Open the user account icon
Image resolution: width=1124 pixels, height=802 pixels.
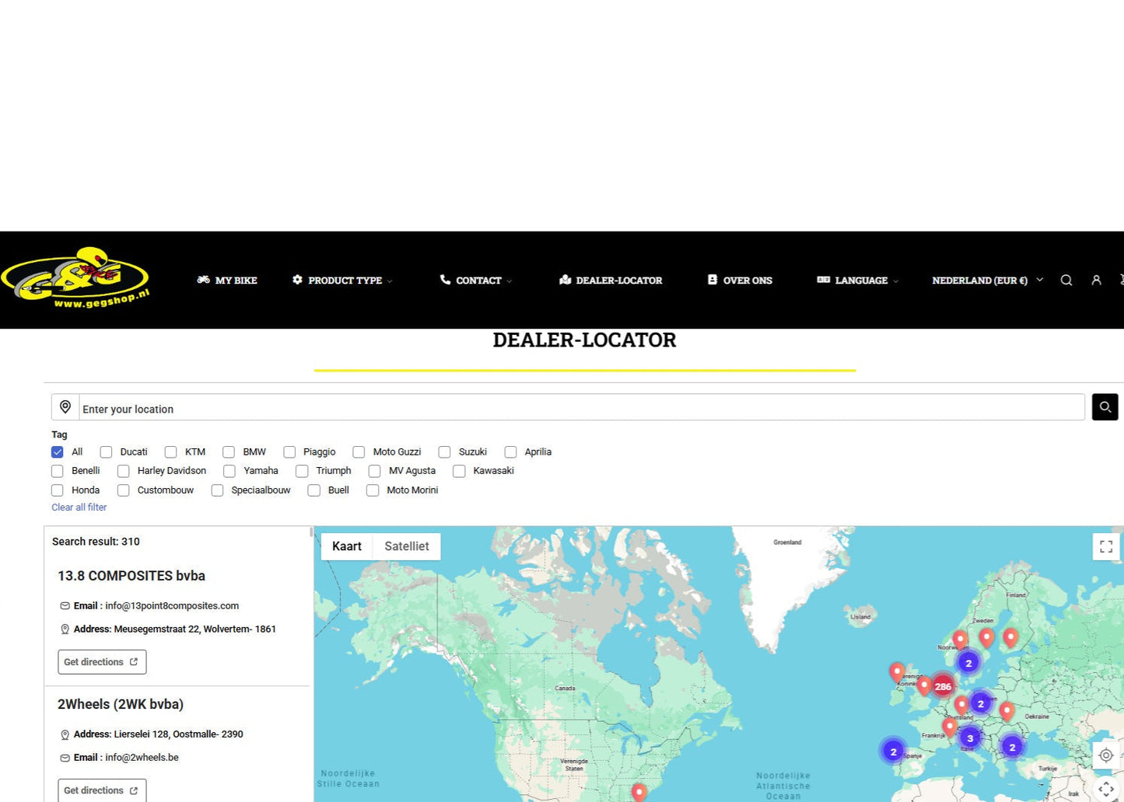[1096, 281]
